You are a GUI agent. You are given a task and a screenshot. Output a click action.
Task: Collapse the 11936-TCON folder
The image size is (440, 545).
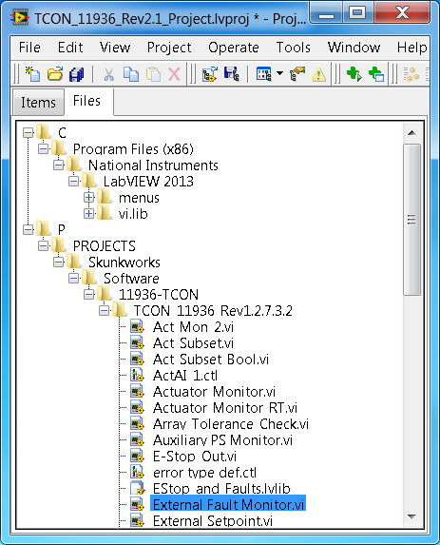point(89,295)
